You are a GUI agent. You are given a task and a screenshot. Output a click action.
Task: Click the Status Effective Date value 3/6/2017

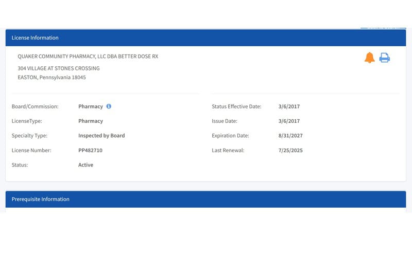click(x=289, y=106)
